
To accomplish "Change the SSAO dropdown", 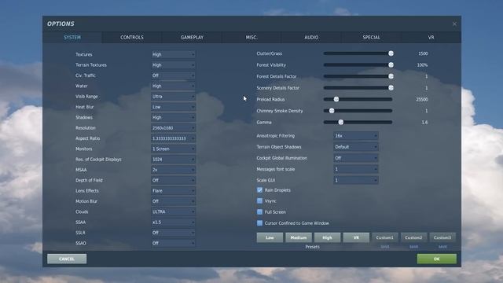I will point(173,243).
